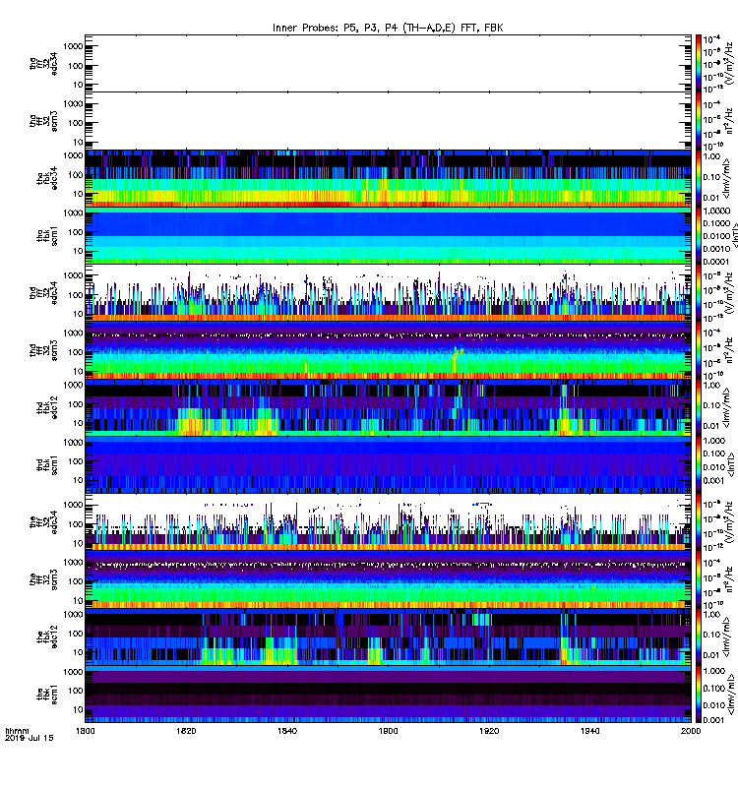The image size is (738, 787).
Task: Select the 'thd fff 32 scm3' panel label
Action: (x=43, y=350)
